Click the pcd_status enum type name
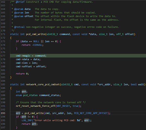Screen dimensions: 146x130 tap(30, 95)
